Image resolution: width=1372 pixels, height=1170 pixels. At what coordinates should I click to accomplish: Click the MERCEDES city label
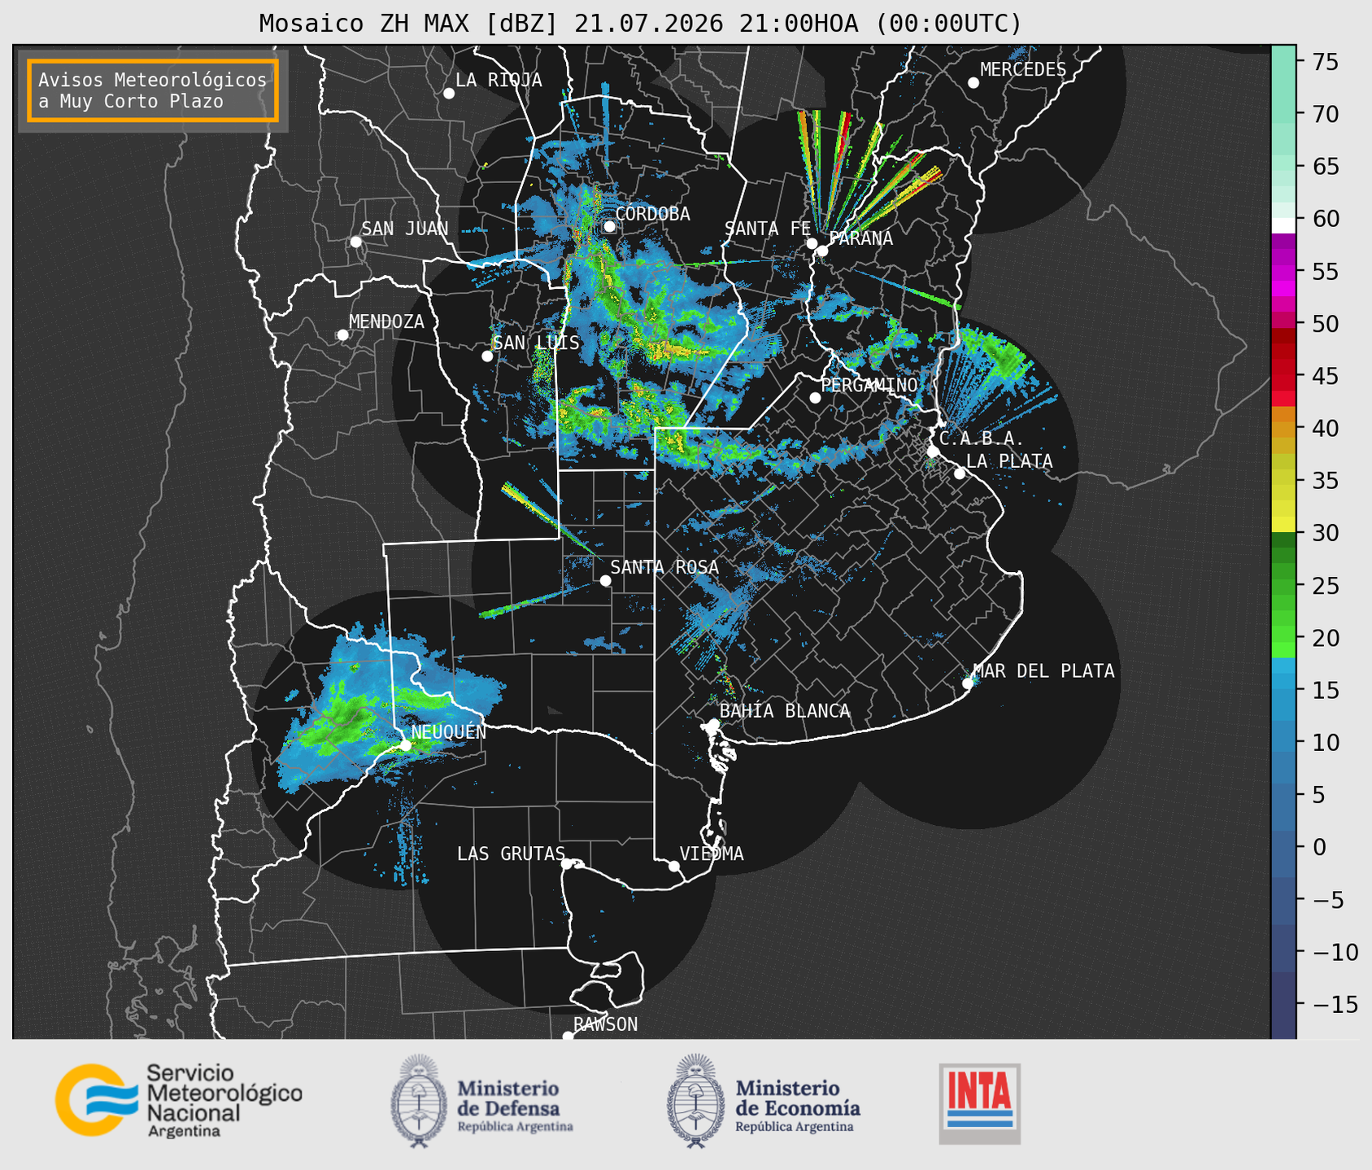(x=1023, y=70)
